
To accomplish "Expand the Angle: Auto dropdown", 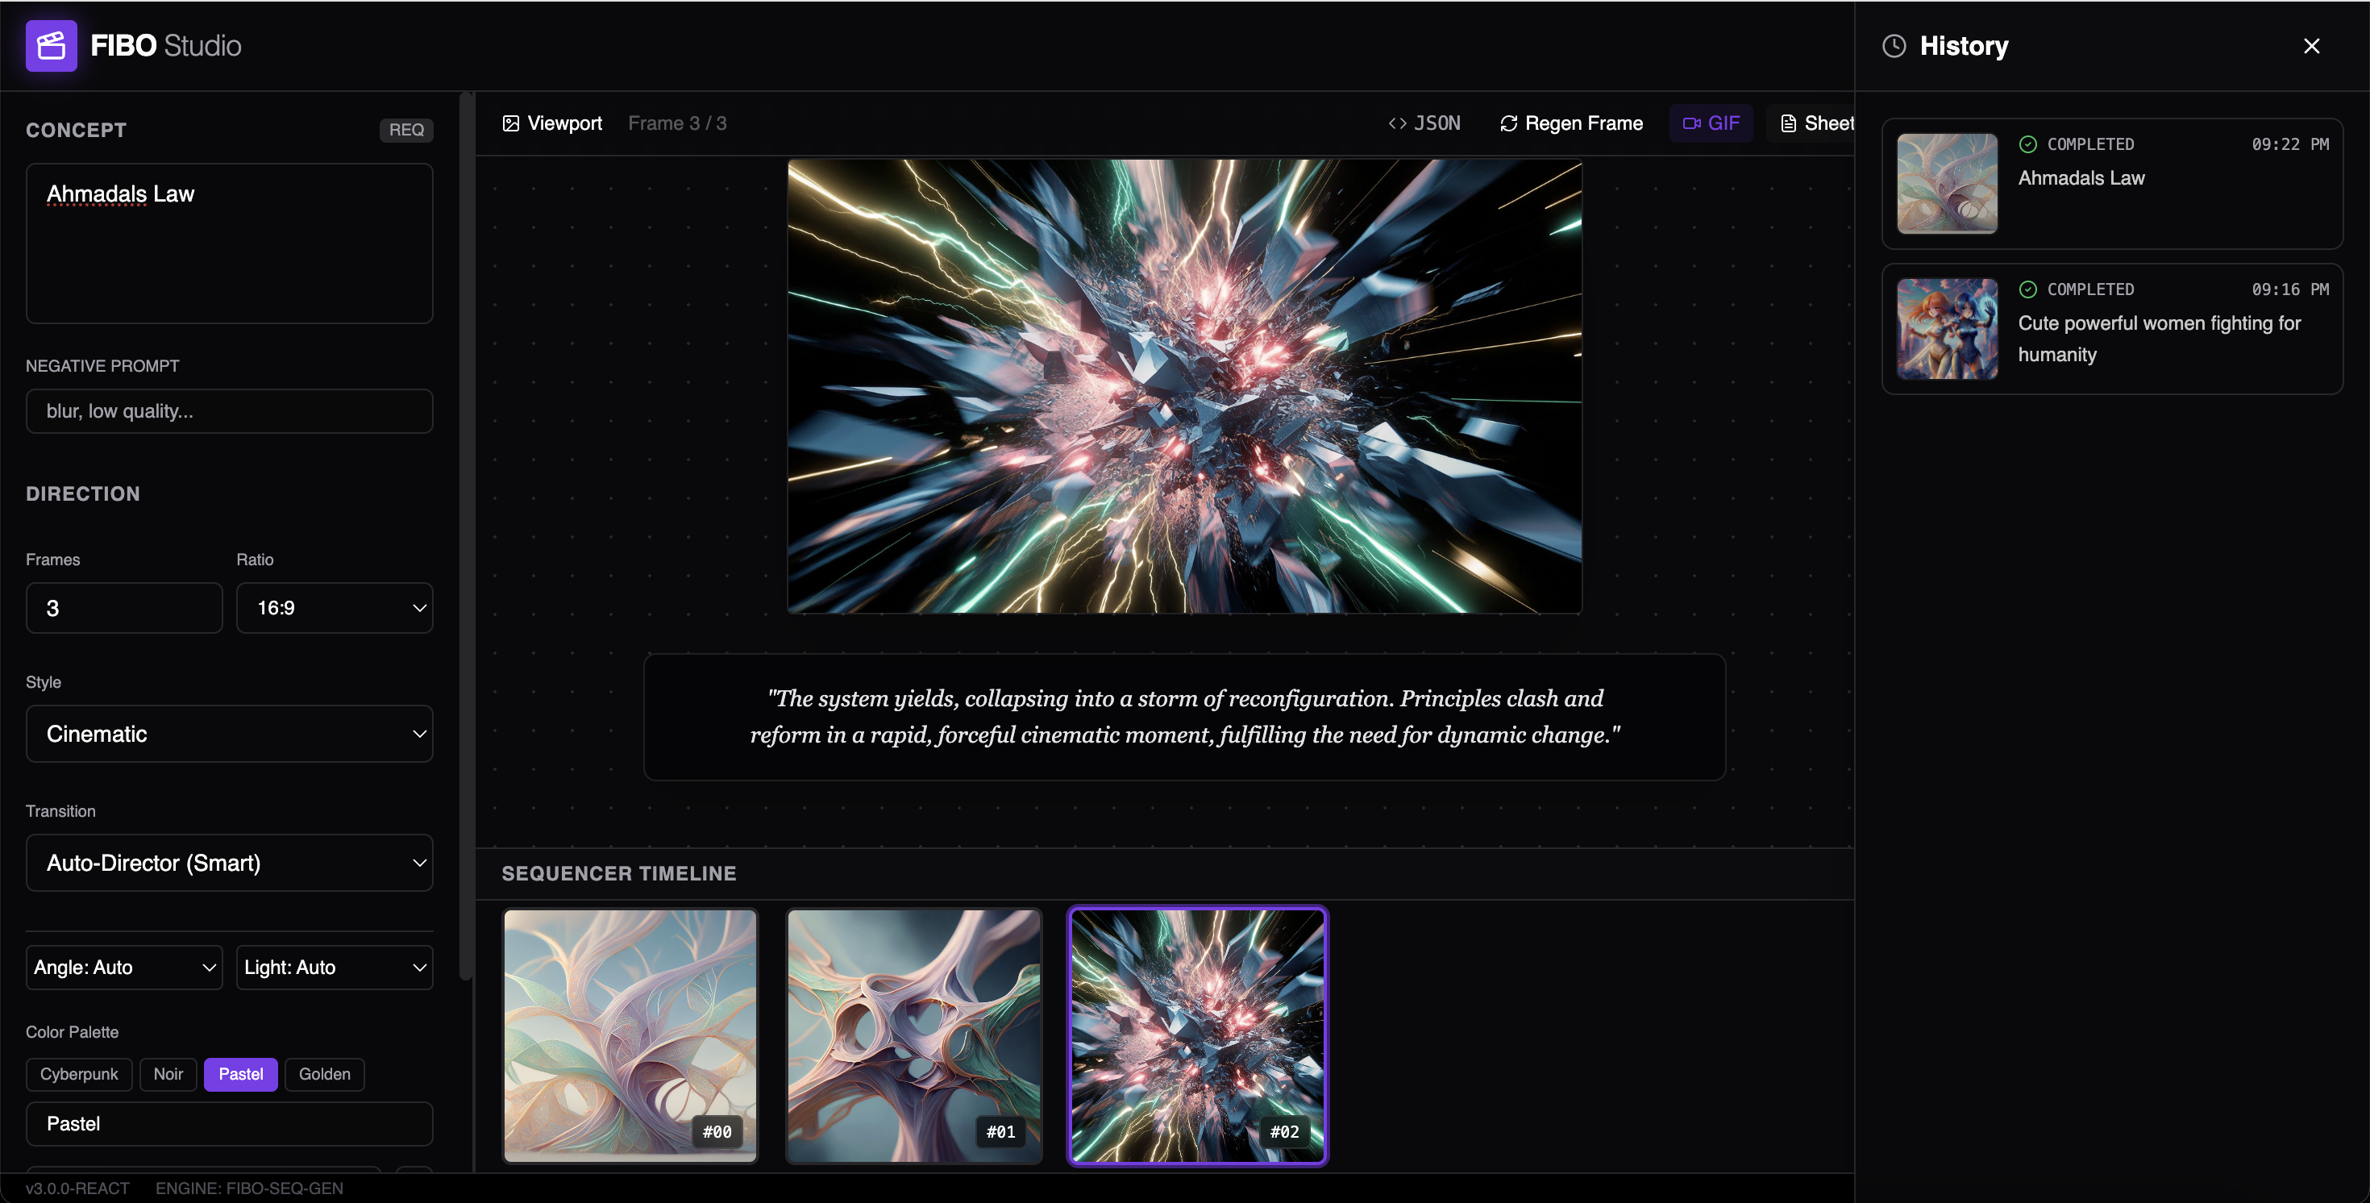I will click(124, 968).
